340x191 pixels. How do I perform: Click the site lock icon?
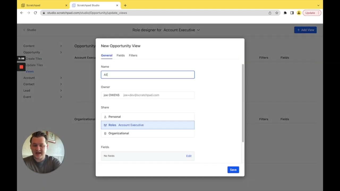coord(44,13)
